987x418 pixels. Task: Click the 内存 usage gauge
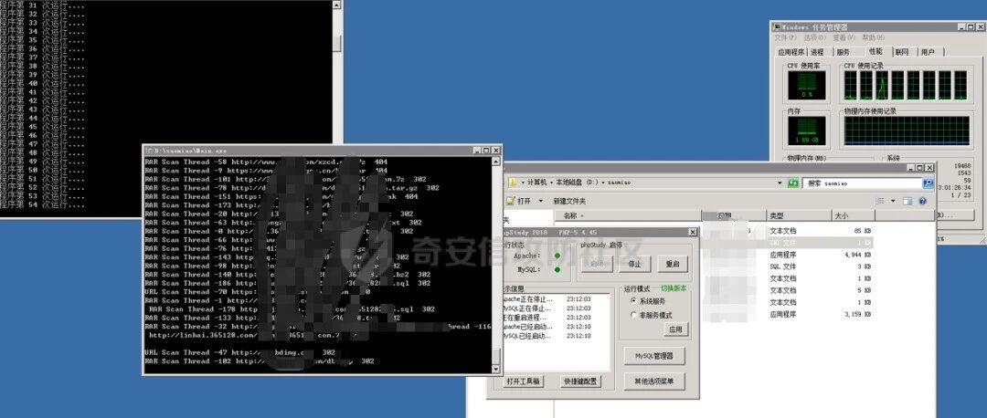click(x=806, y=131)
